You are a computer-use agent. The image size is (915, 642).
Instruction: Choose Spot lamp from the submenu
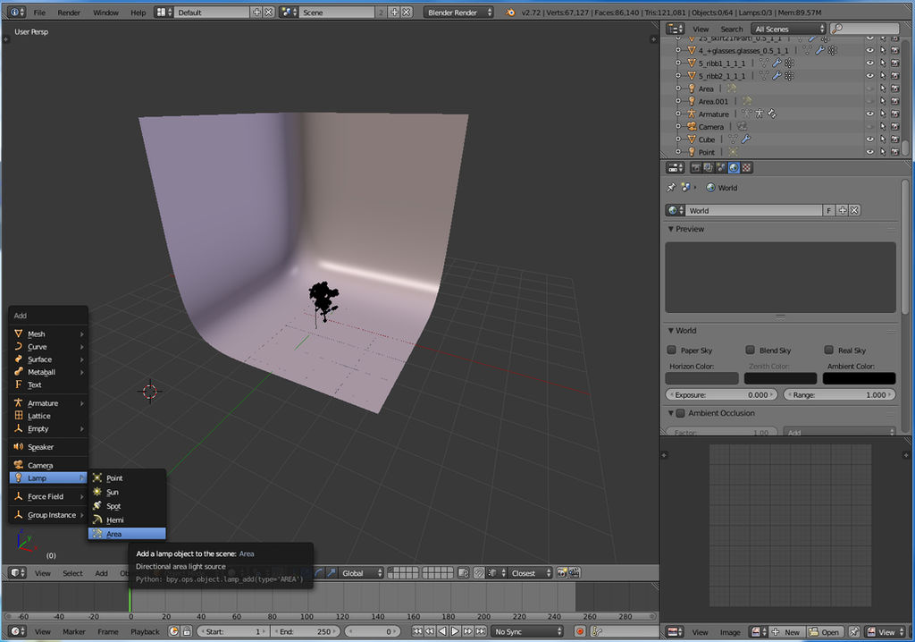click(127, 506)
